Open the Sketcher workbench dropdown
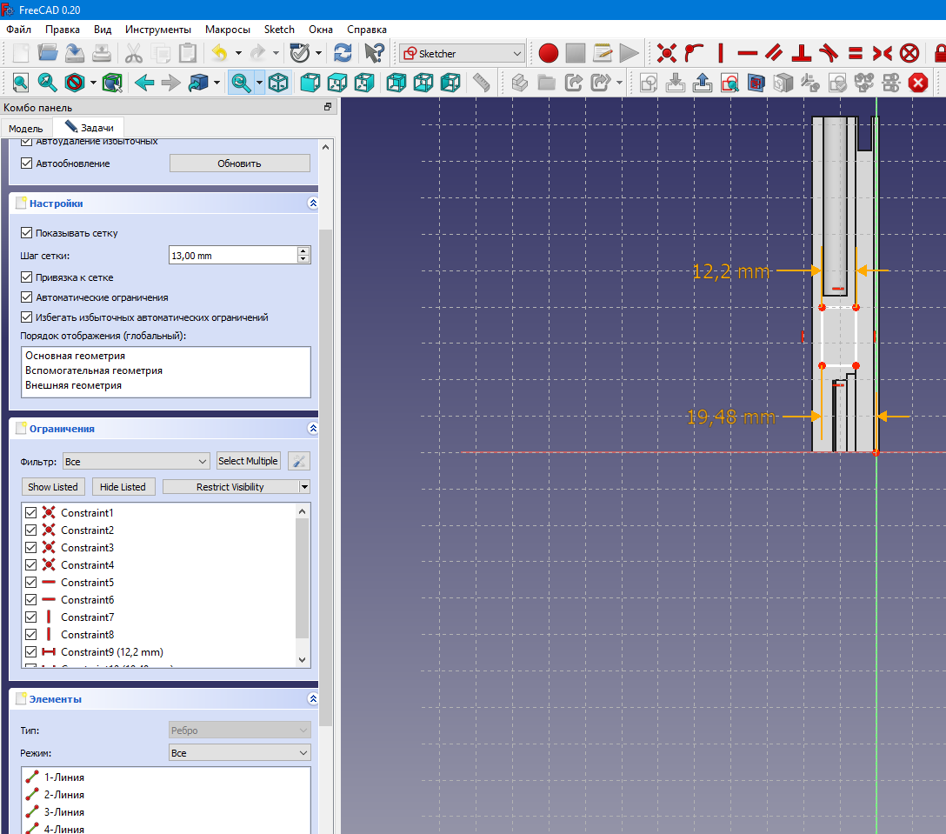Image resolution: width=946 pixels, height=834 pixels. 462,53
